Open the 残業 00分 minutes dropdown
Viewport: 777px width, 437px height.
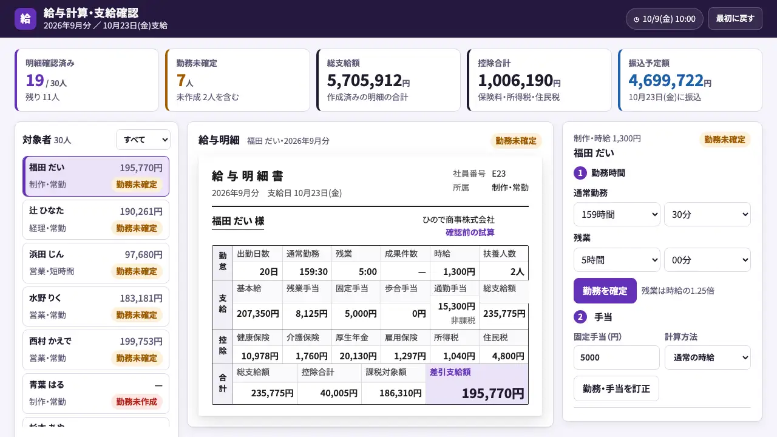pos(707,260)
